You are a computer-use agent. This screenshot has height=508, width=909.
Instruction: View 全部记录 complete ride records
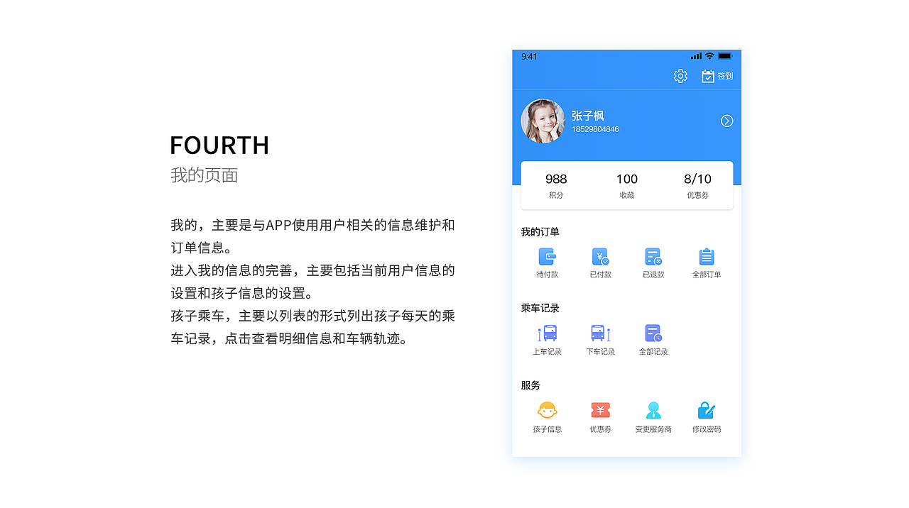click(x=653, y=333)
